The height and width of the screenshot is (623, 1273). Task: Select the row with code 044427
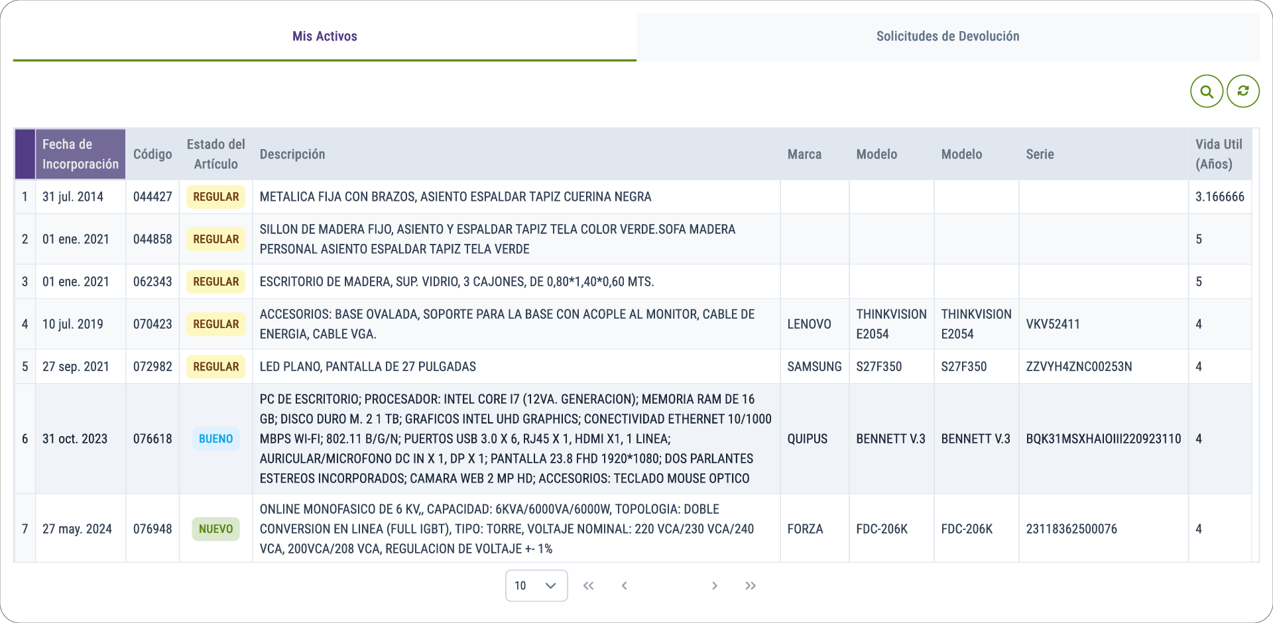click(x=152, y=197)
